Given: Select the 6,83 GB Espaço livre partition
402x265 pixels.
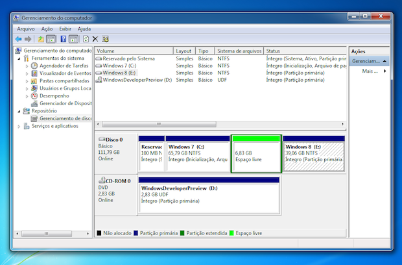Looking at the screenshot, I should 255,156.
